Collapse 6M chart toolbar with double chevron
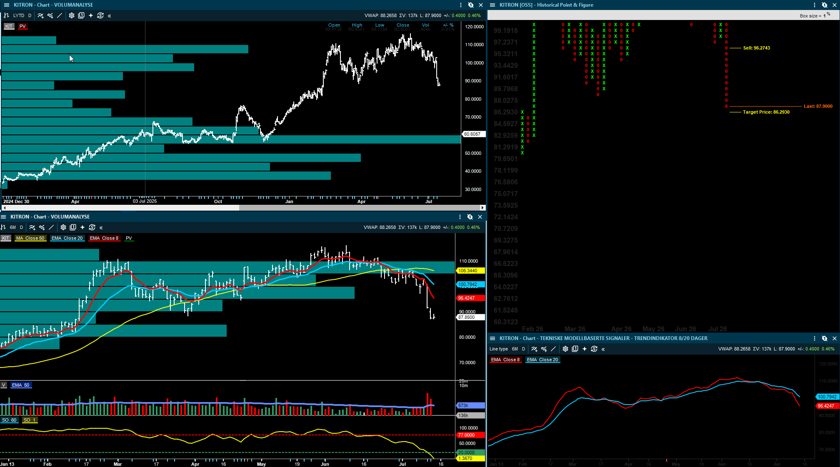This screenshot has width=840, height=467. 101,228
